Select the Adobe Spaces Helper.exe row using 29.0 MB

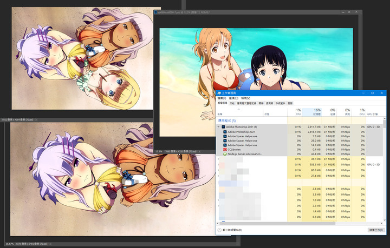pos(300,140)
